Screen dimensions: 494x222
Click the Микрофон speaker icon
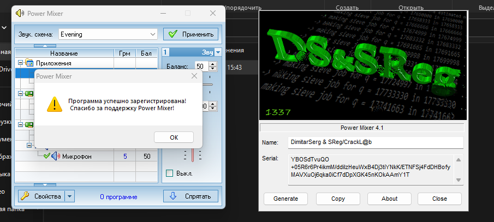click(x=56, y=156)
